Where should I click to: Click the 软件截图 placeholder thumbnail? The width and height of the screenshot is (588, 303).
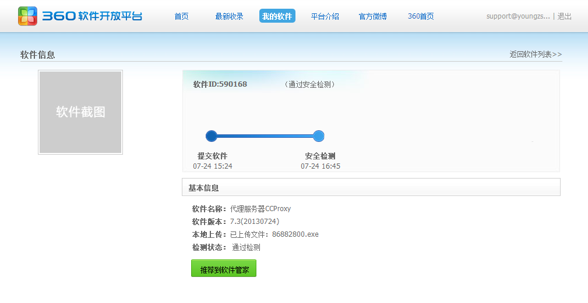click(x=80, y=112)
